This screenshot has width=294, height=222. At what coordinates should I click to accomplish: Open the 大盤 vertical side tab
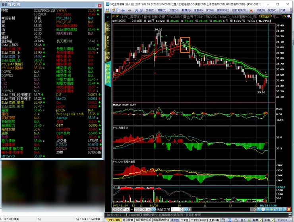tap(108, 28)
